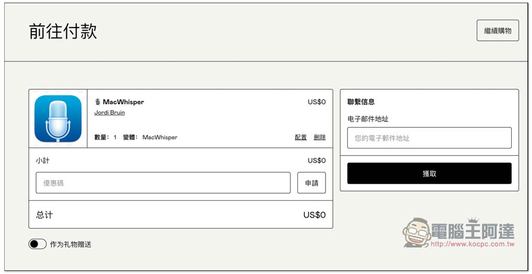This screenshot has width=532, height=274.
Task: Click the US$0 total amount
Action: [314, 215]
